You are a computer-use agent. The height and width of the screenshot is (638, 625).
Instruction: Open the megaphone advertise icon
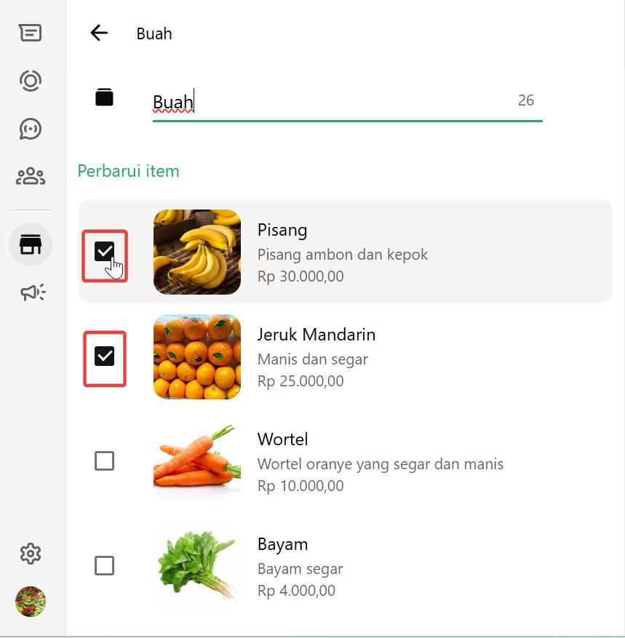32,292
